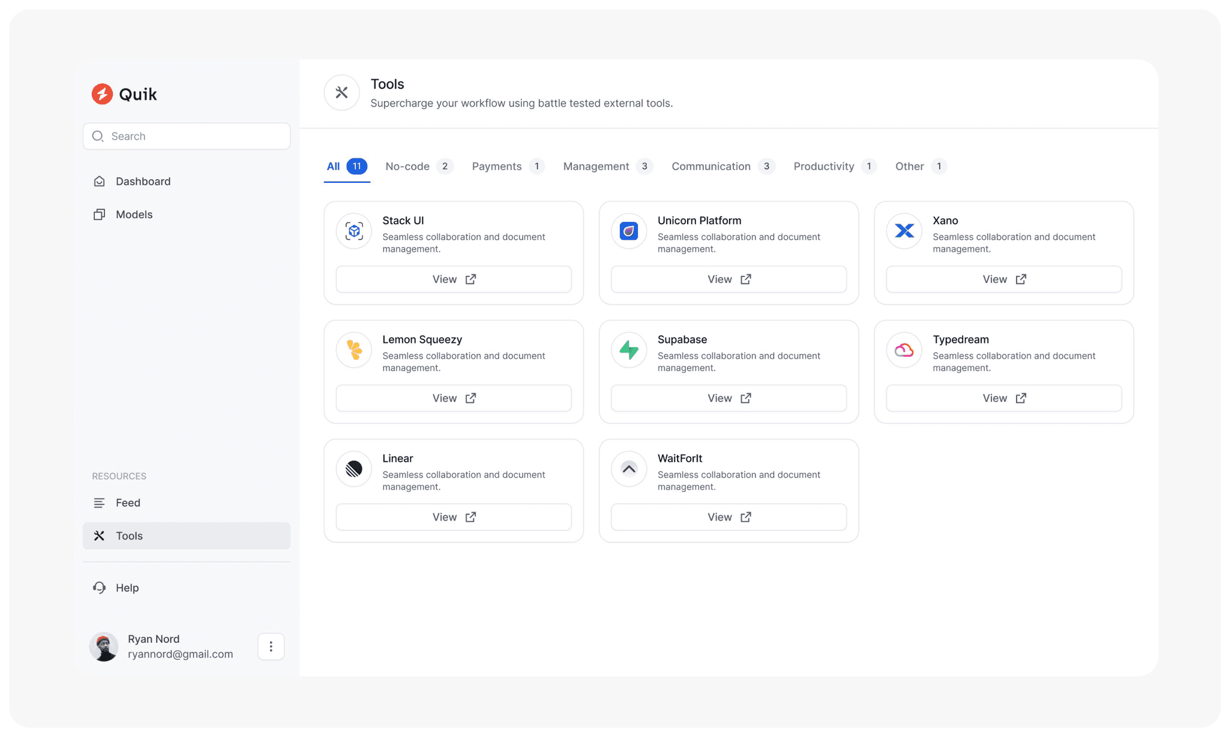Click the Supabase green bolt icon
This screenshot has height=737, width=1229.
[x=629, y=350]
